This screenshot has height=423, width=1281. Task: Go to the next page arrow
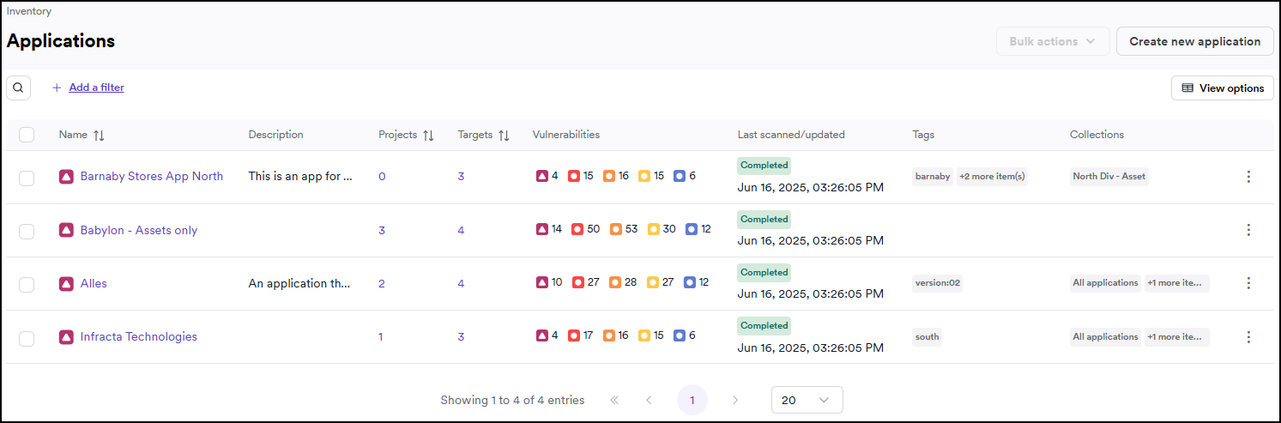tap(735, 400)
